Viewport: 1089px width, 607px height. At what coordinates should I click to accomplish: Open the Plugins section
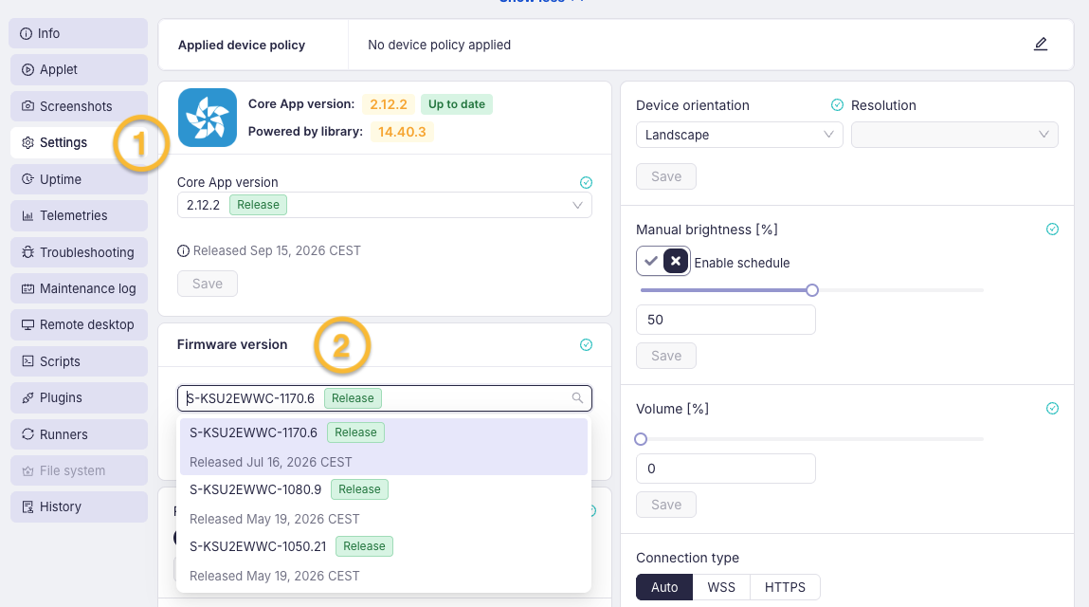[x=80, y=397]
